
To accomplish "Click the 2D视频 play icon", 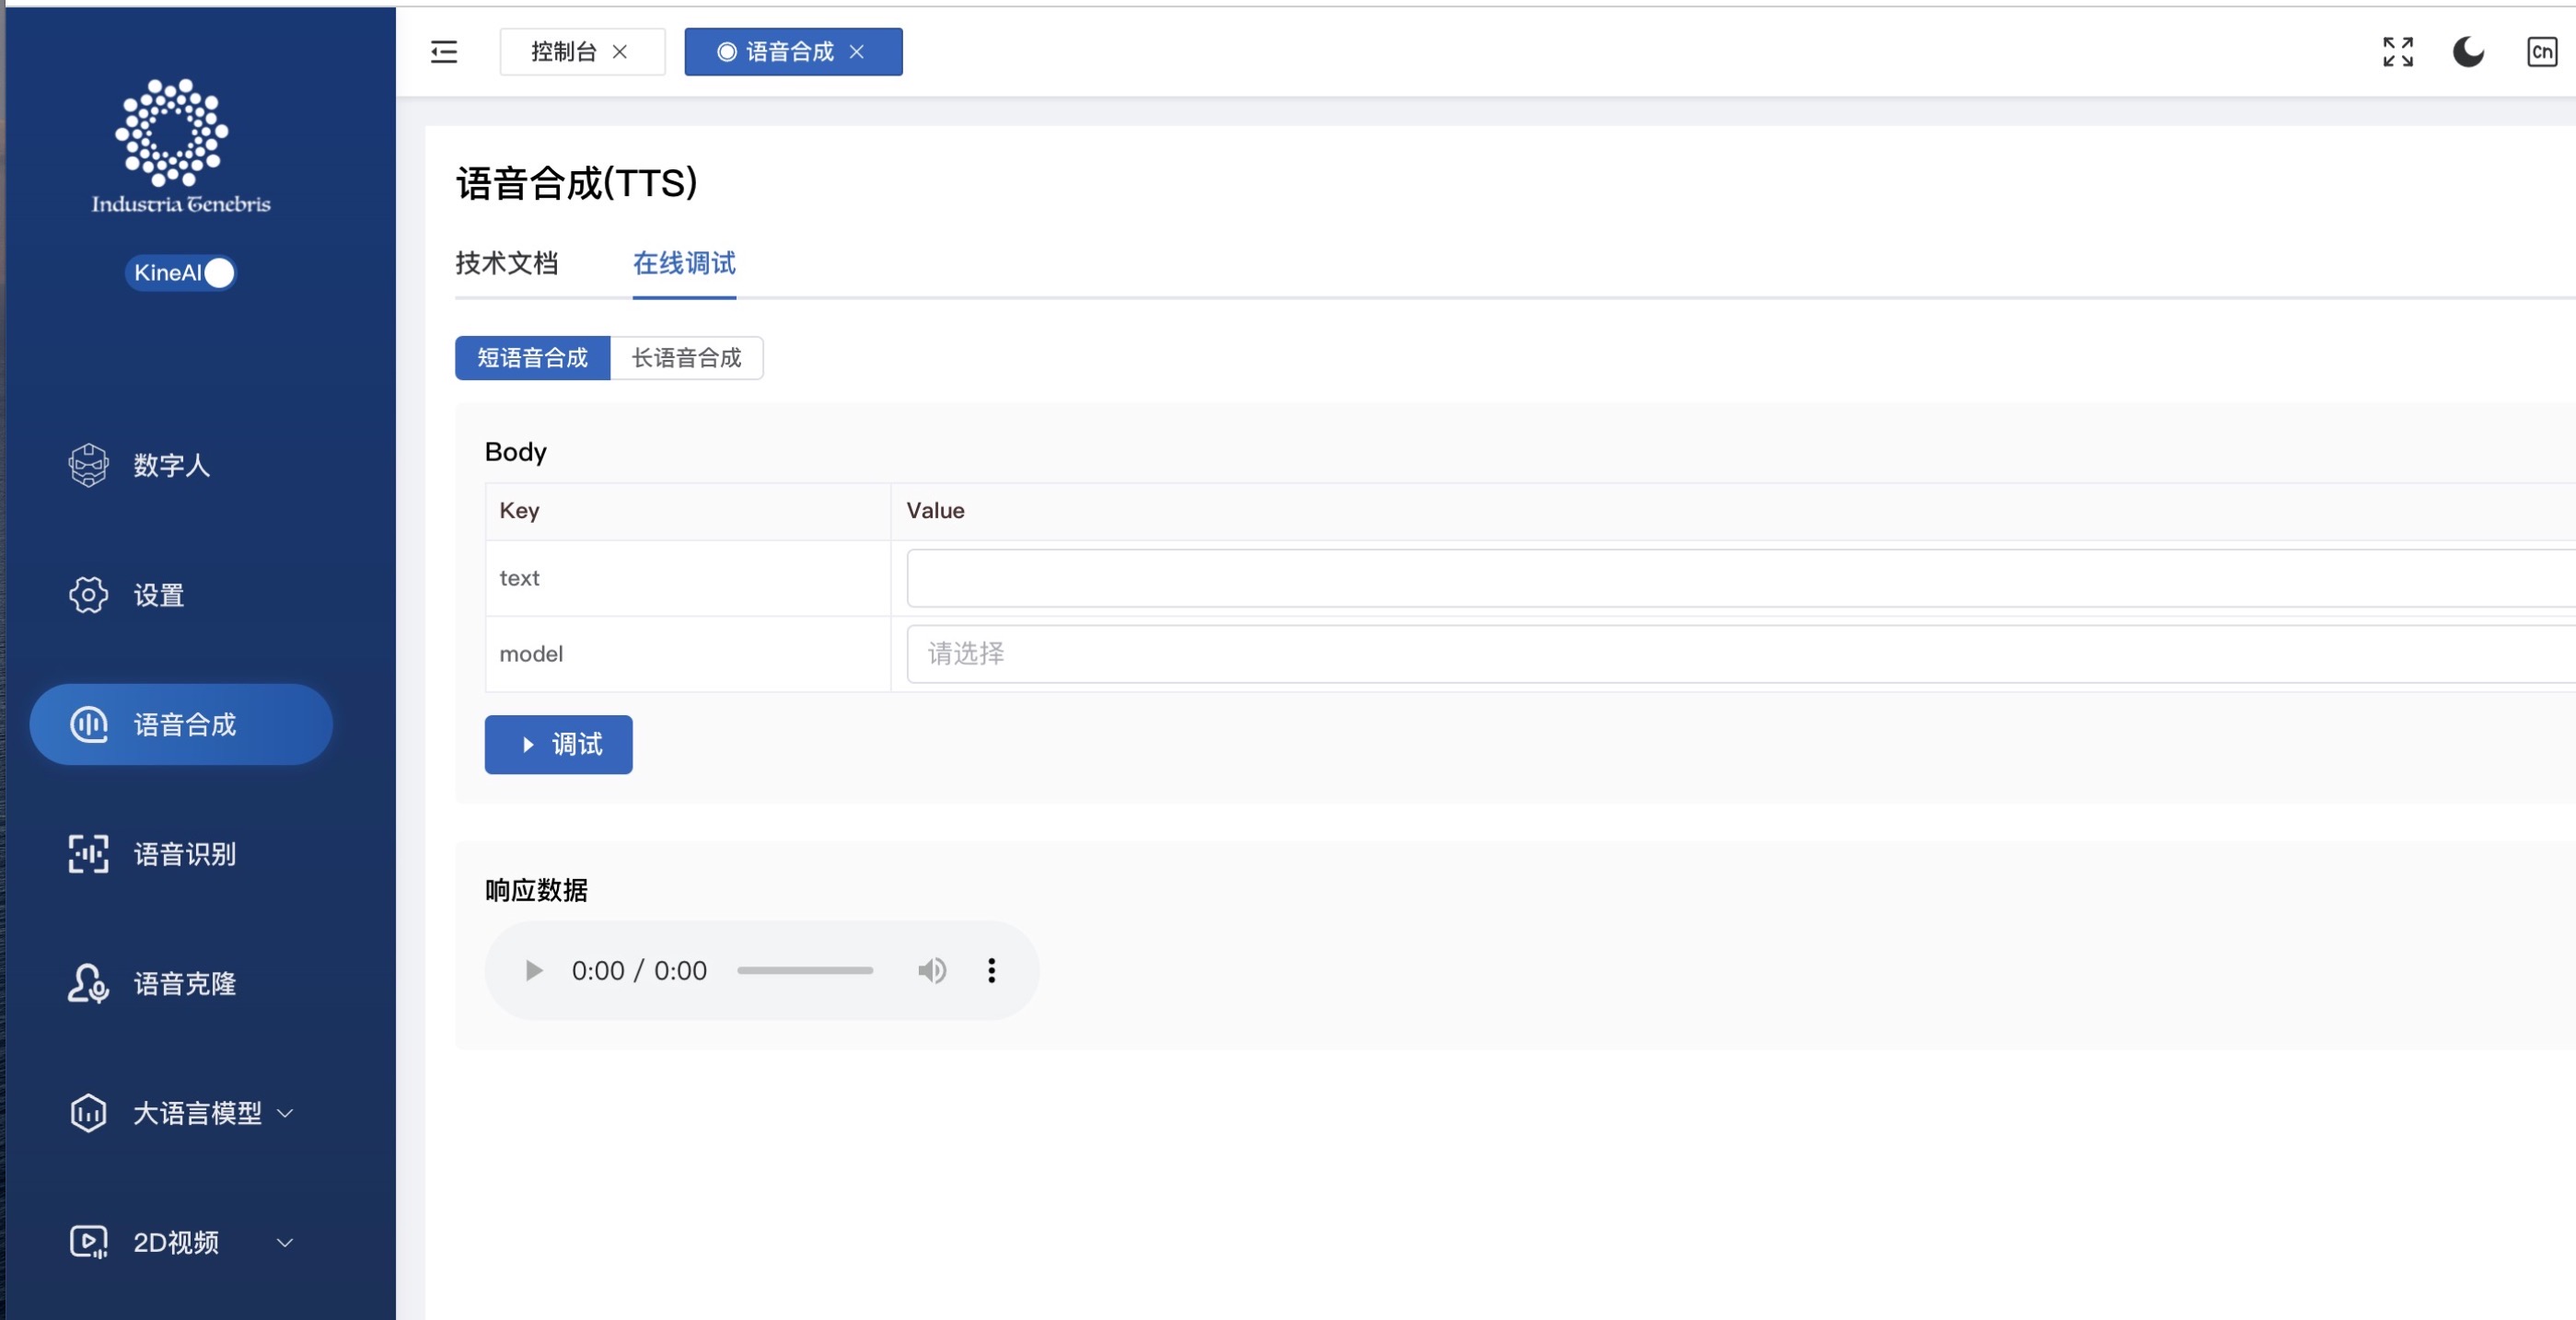I will (x=89, y=1242).
